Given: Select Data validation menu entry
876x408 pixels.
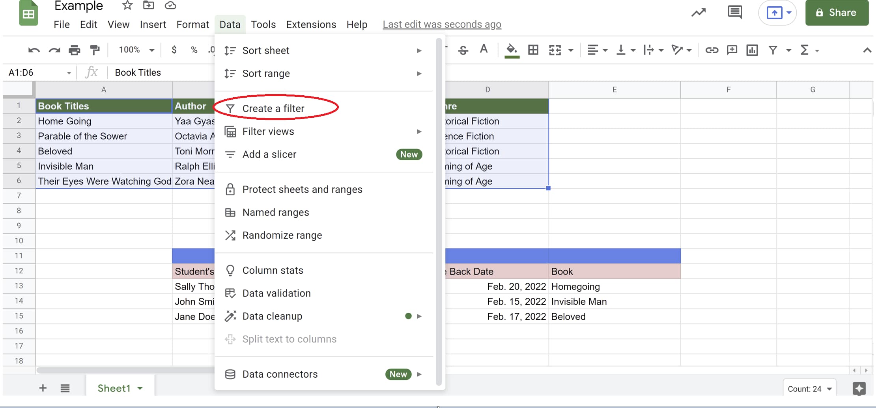Looking at the screenshot, I should tap(276, 293).
